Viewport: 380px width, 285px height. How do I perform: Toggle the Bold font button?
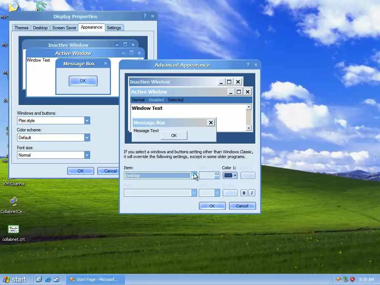[x=244, y=193]
